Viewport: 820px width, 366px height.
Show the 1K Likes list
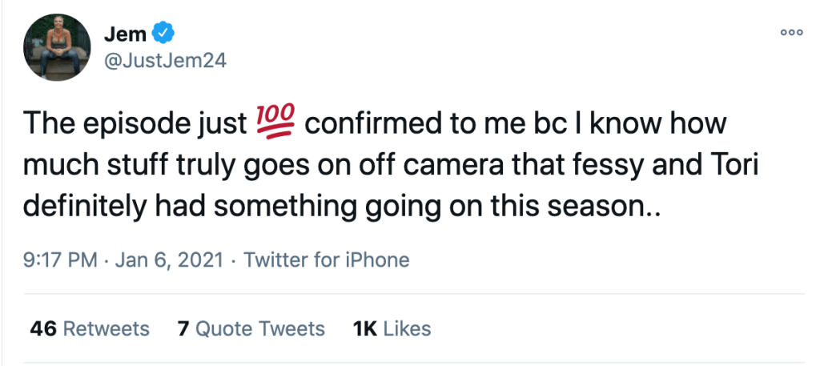(x=392, y=328)
